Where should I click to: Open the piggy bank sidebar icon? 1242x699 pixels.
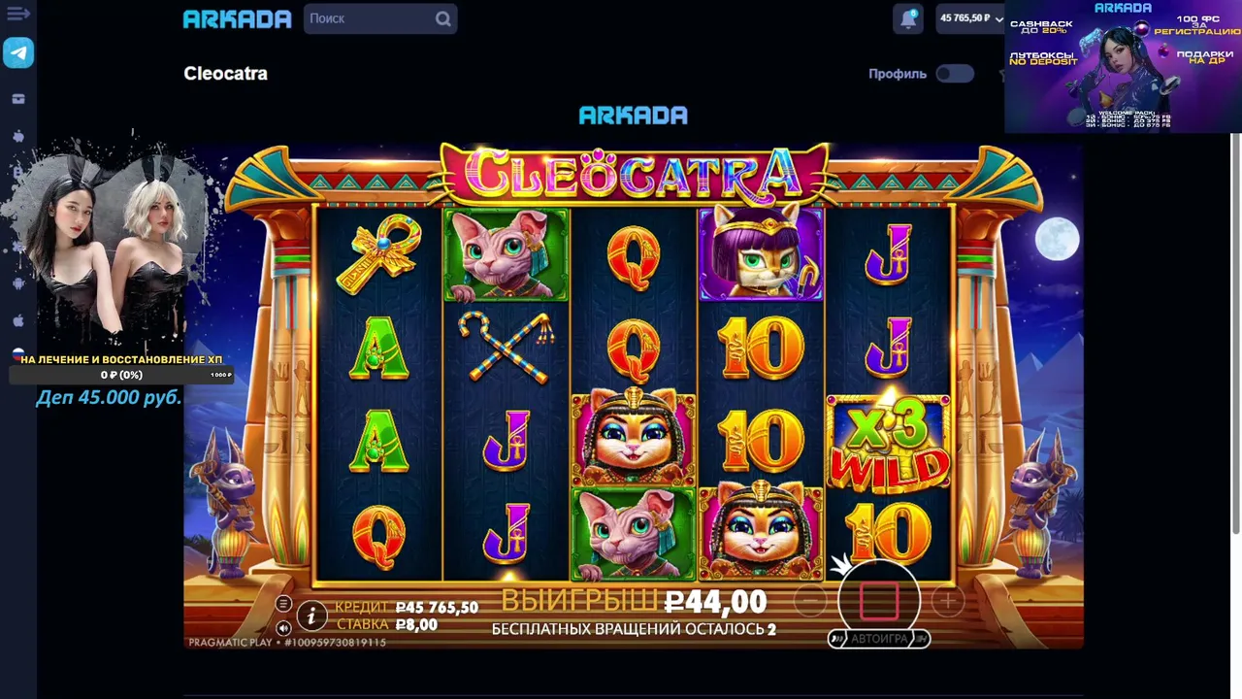tap(18, 136)
